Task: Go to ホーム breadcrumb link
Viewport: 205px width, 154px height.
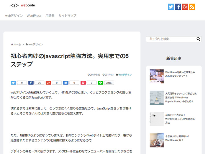Action: pyautogui.click(x=17, y=44)
